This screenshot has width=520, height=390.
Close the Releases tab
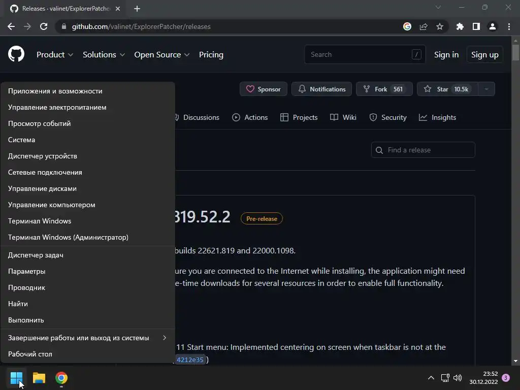coord(118,9)
